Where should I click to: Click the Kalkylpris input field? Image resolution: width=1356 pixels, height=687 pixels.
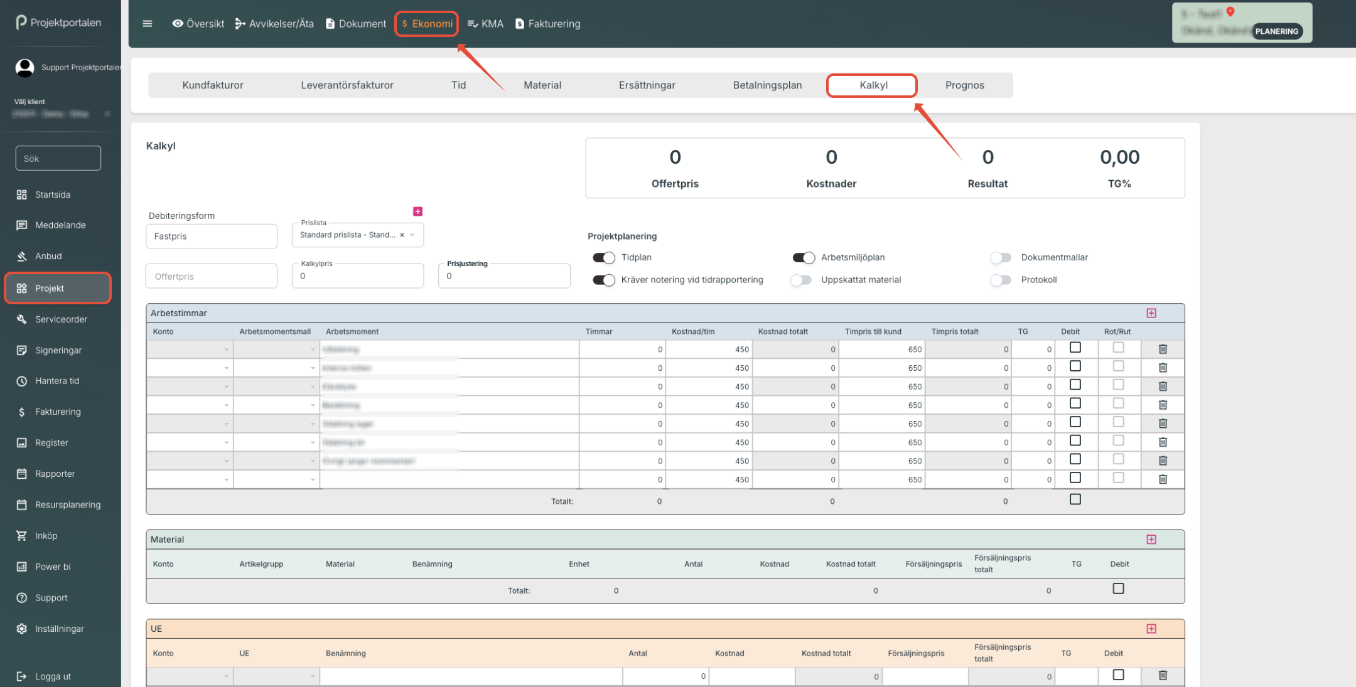[x=357, y=277]
